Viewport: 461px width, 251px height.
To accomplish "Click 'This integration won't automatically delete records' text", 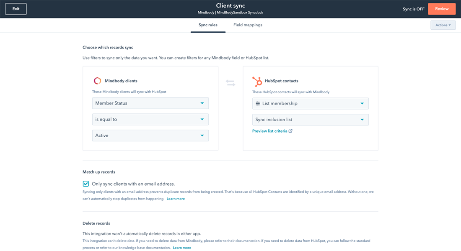I will point(142,234).
